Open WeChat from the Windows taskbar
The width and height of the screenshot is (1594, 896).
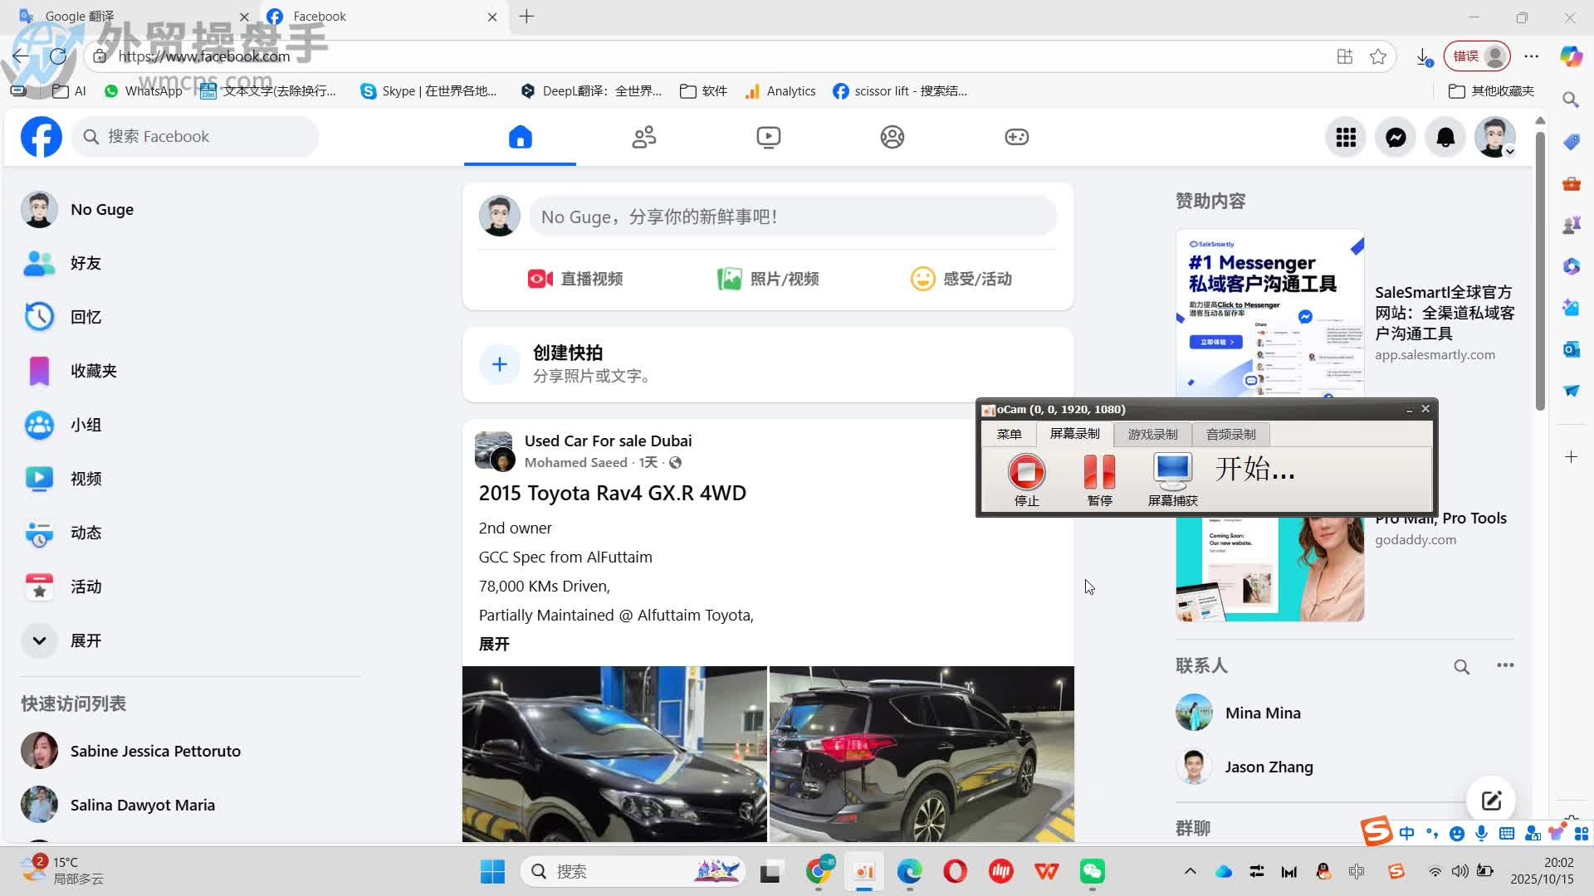point(1092,871)
